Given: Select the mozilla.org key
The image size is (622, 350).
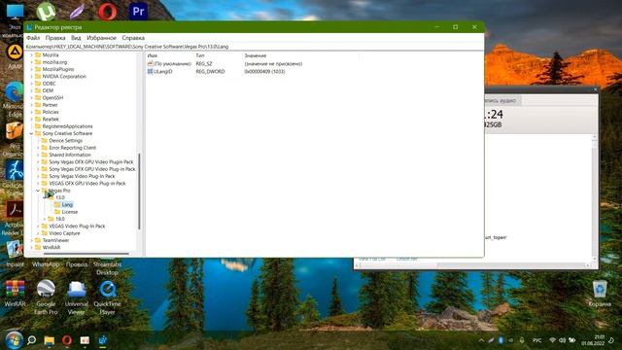Looking at the screenshot, I should [54, 62].
